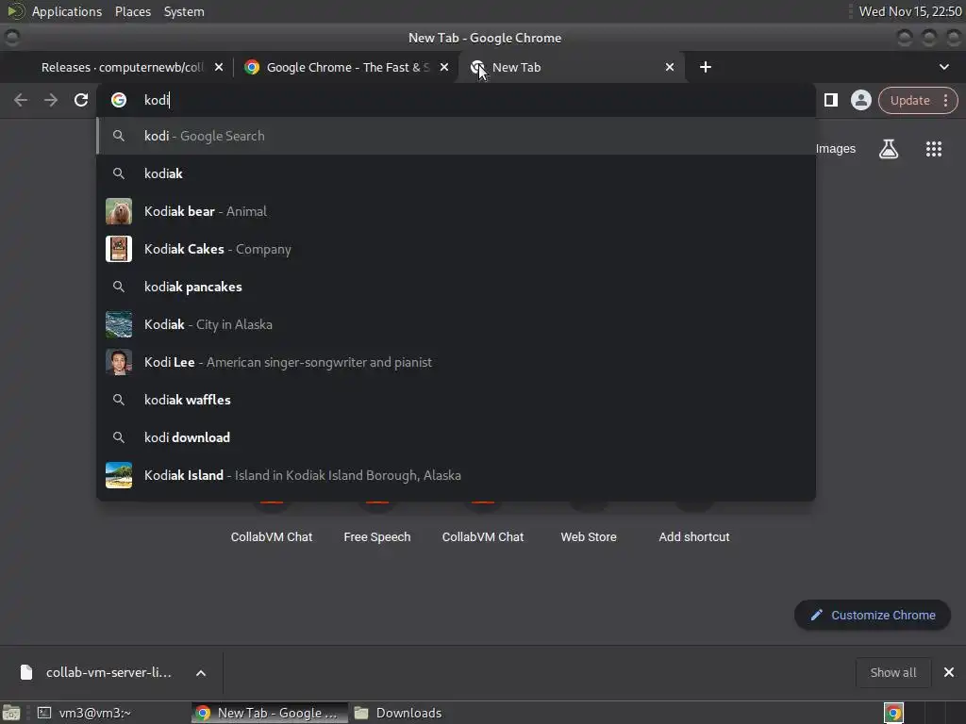Select New Tab - Google taskbar window button
The width and height of the screenshot is (966, 724).
(x=269, y=713)
